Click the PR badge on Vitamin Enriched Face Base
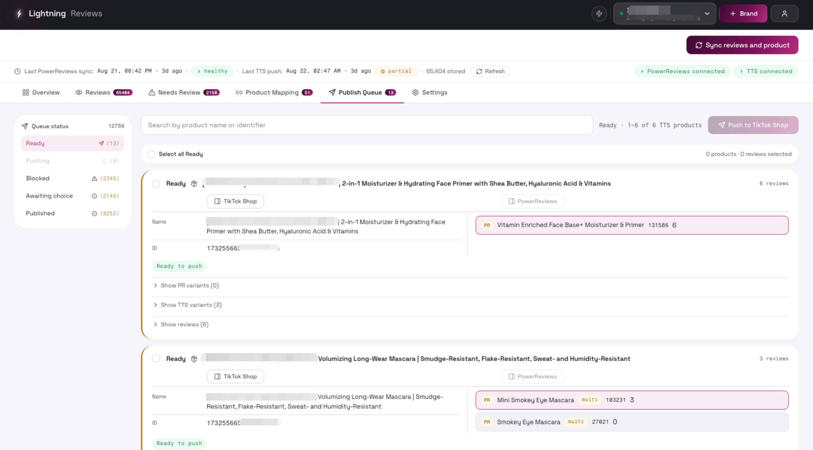This screenshot has width=813, height=450. pos(487,225)
